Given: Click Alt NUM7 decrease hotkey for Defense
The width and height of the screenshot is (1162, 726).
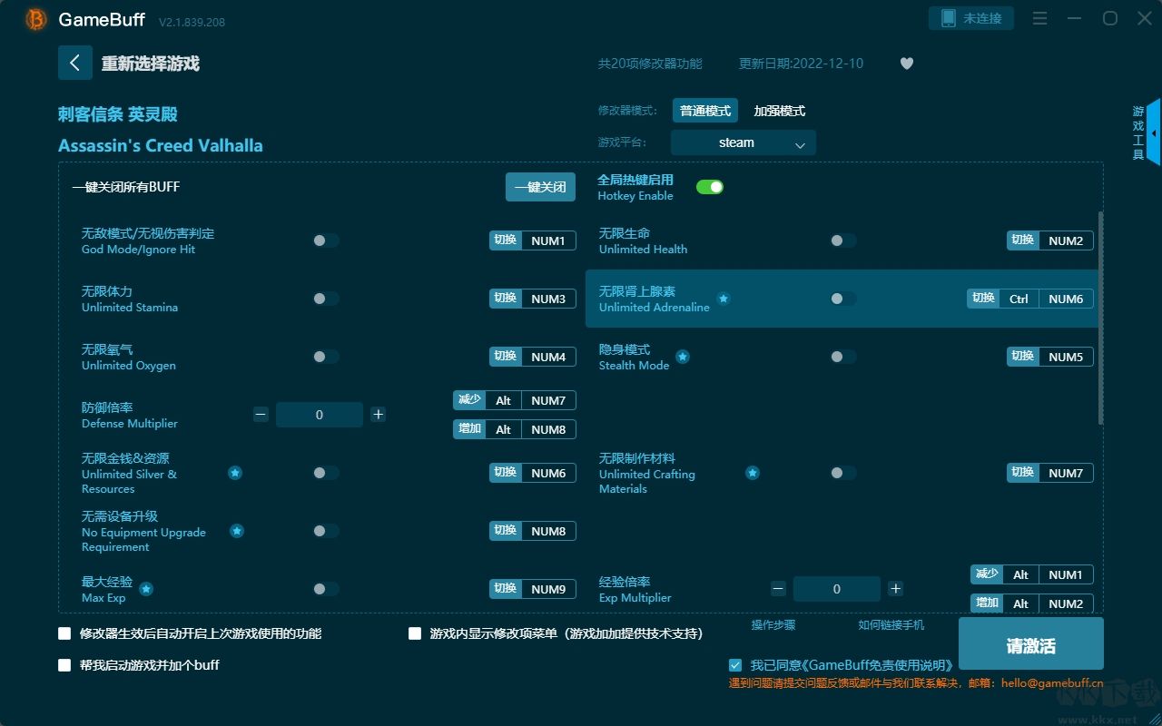Looking at the screenshot, I should [x=515, y=400].
